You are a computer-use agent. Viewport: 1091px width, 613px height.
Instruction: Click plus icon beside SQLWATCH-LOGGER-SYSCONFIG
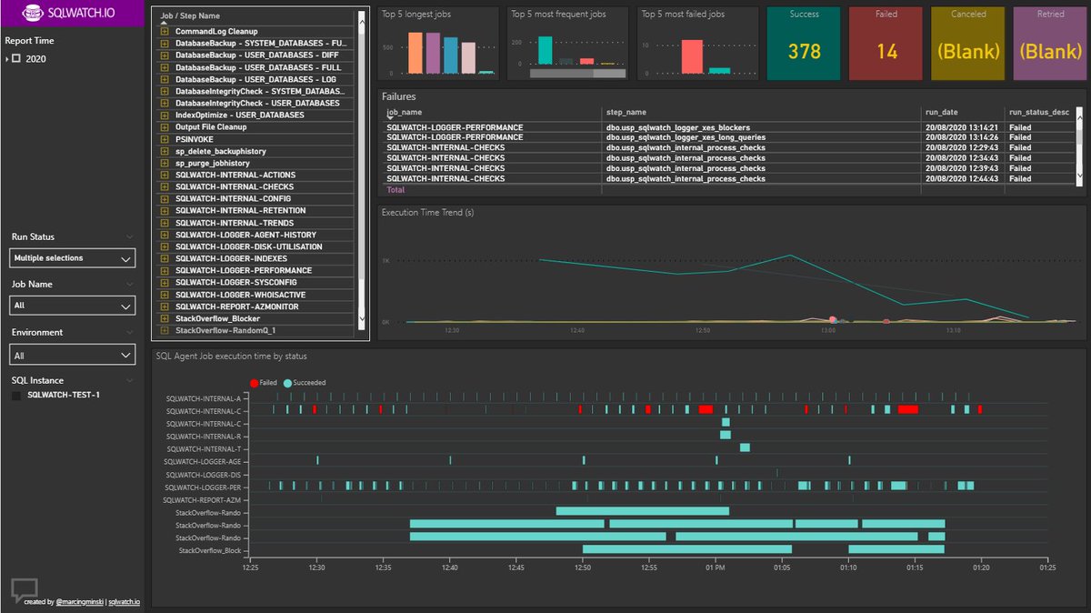[x=165, y=283]
